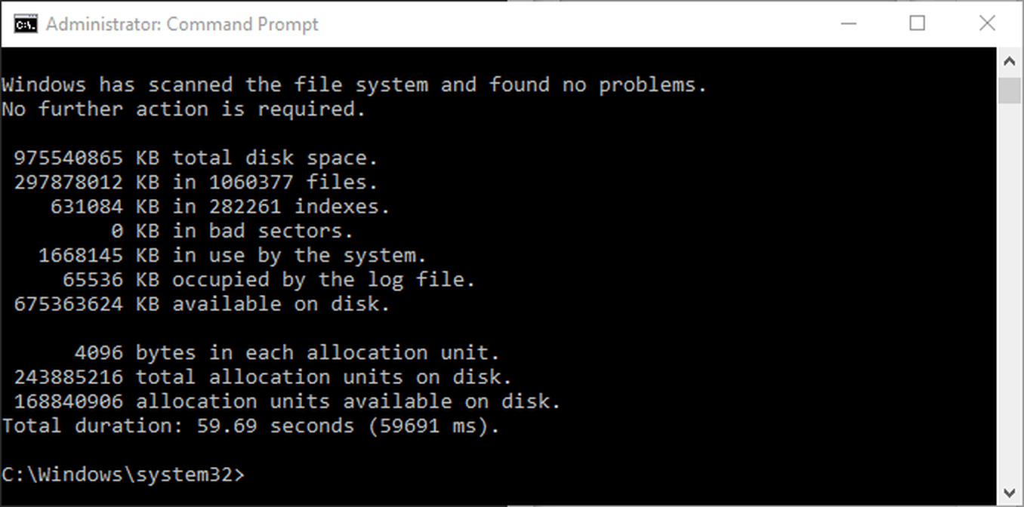Click the 'Total duration: 59.69 seconds' line
Viewport: 1024px width, 507px height.
(251, 426)
